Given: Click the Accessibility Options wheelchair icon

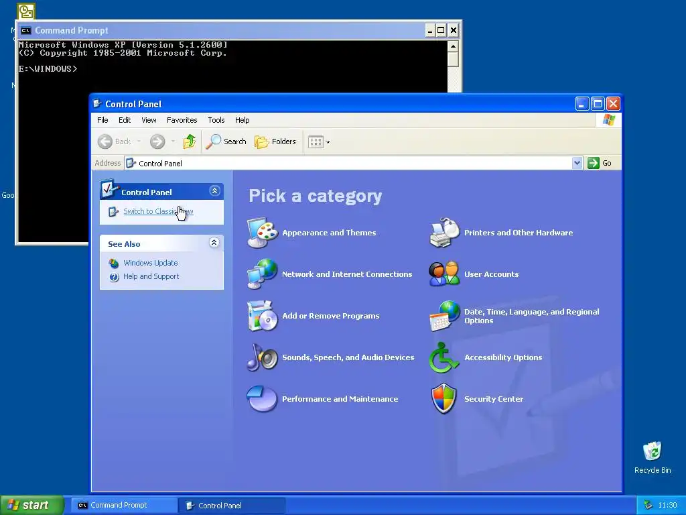Looking at the screenshot, I should coord(443,357).
